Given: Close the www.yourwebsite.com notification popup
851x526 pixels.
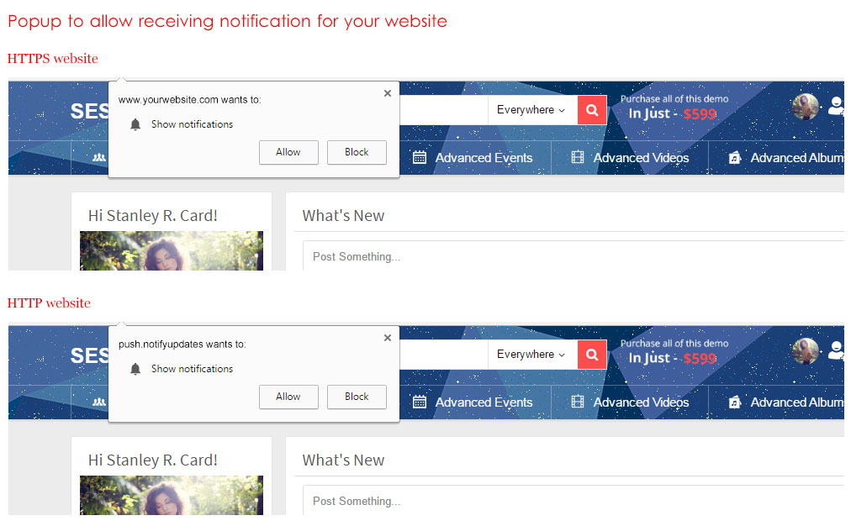Looking at the screenshot, I should (388, 93).
